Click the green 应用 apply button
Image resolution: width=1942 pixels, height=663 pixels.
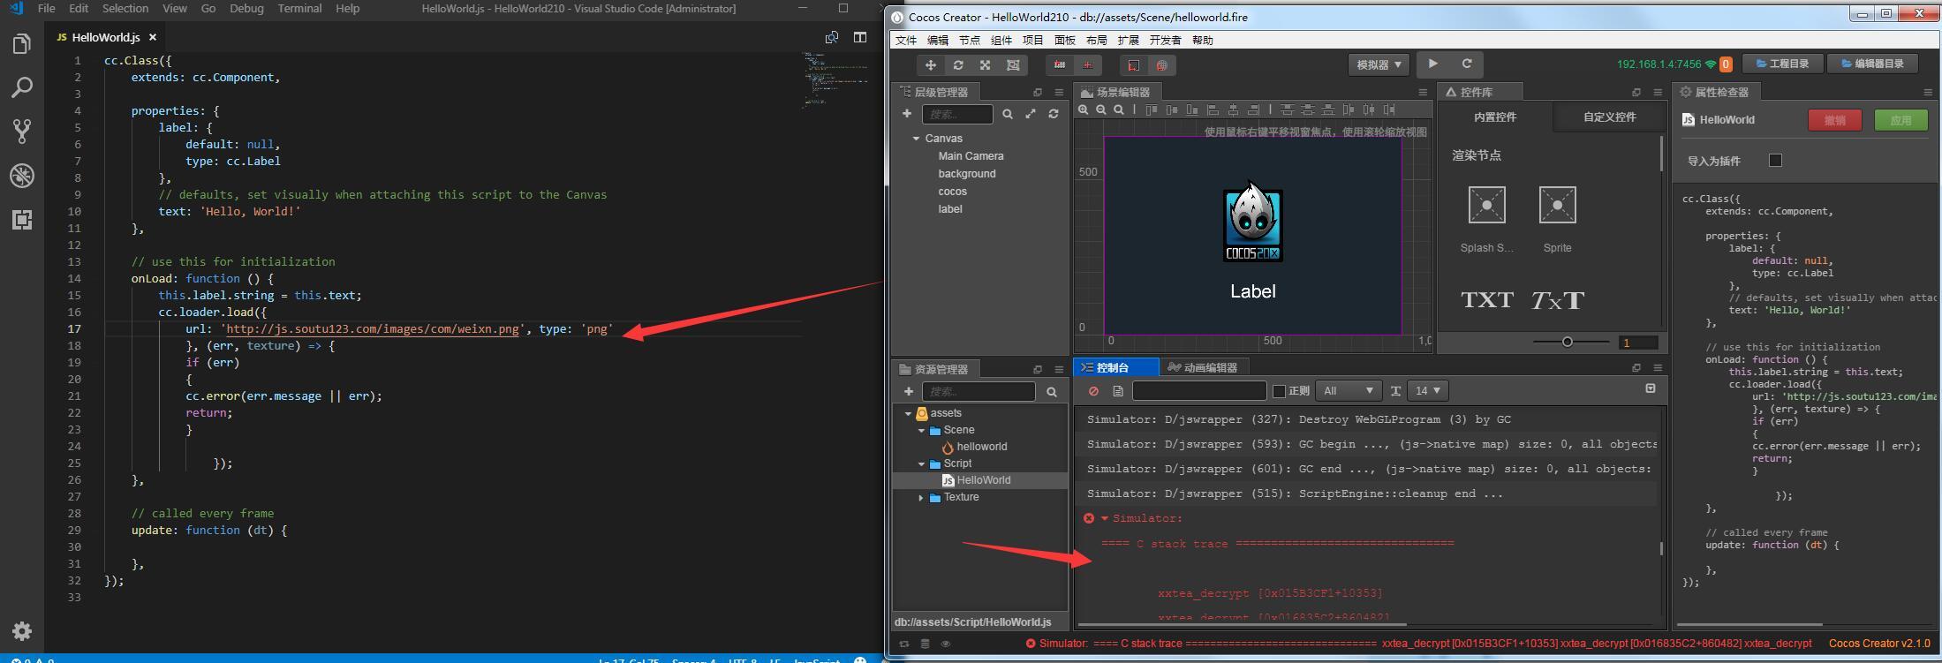click(x=1900, y=120)
